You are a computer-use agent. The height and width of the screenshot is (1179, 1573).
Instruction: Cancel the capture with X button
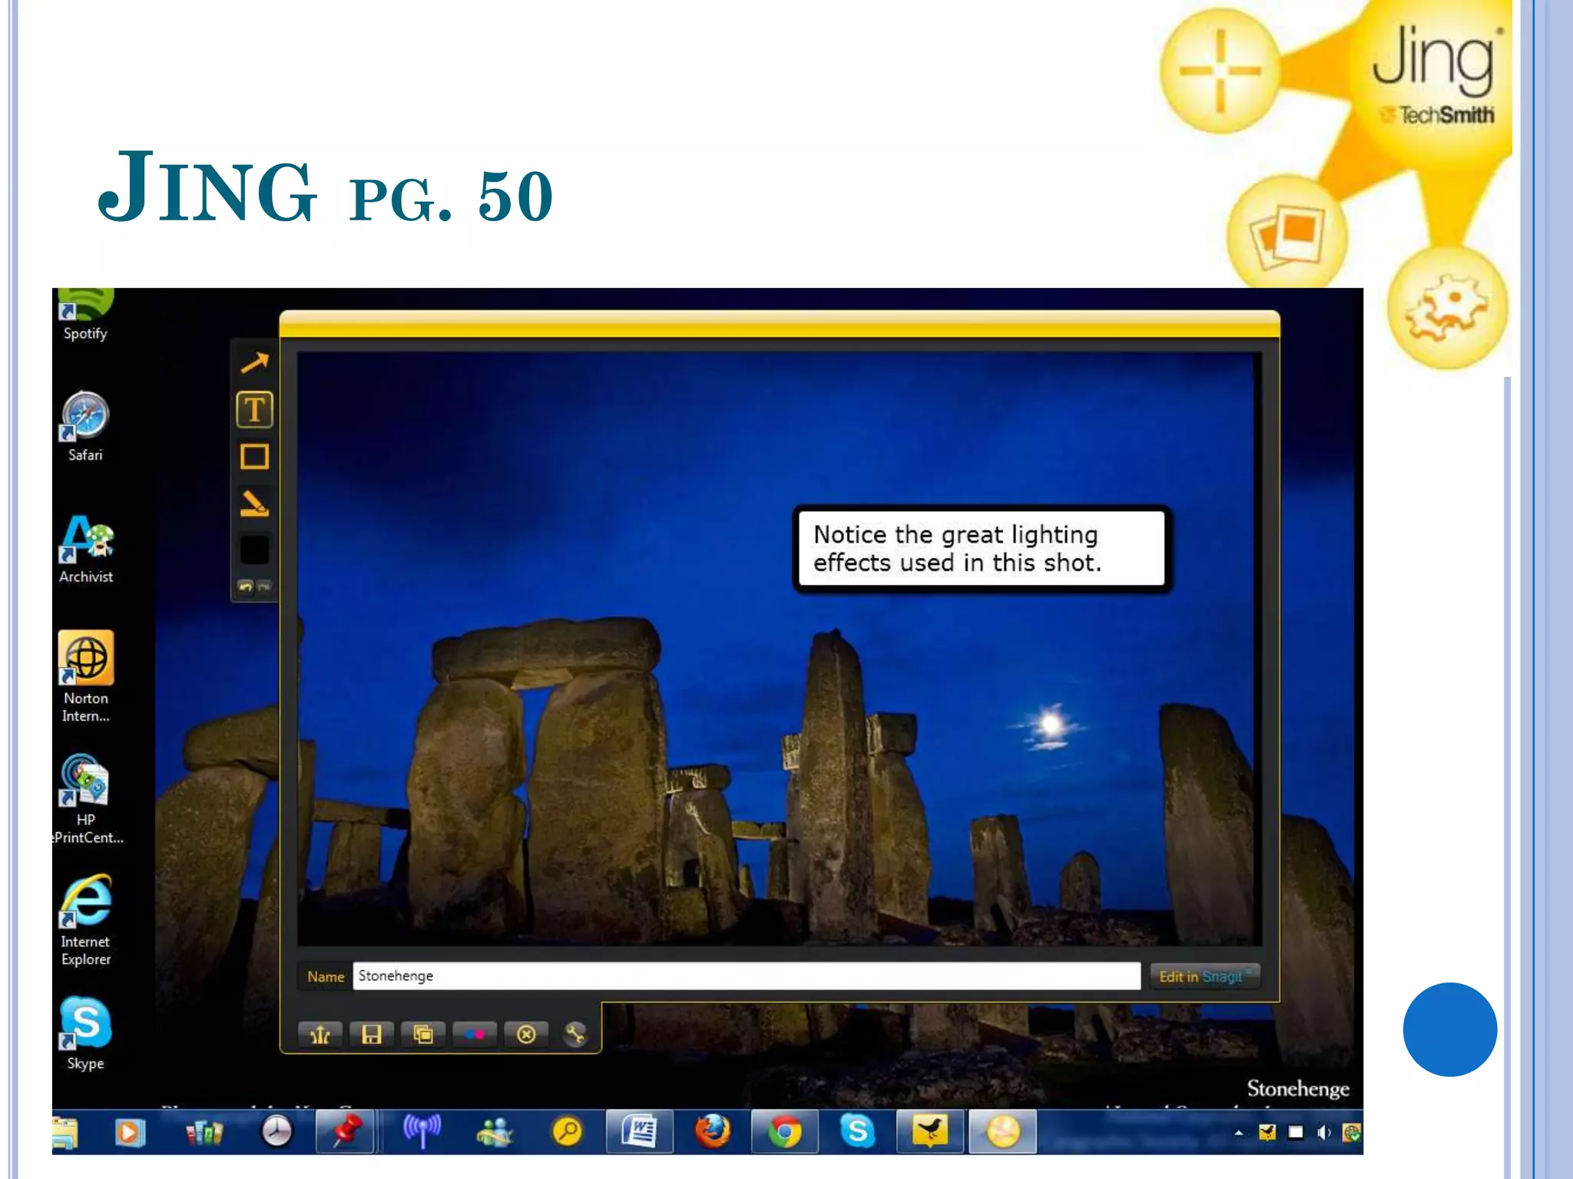click(526, 1035)
